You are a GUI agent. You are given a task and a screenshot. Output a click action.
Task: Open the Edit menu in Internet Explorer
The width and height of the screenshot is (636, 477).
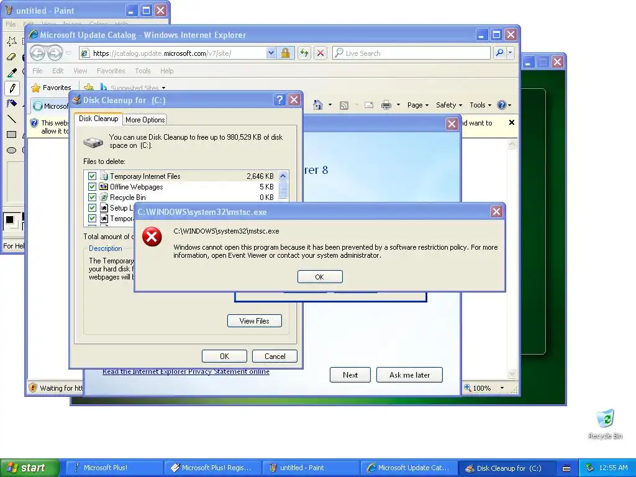point(58,71)
